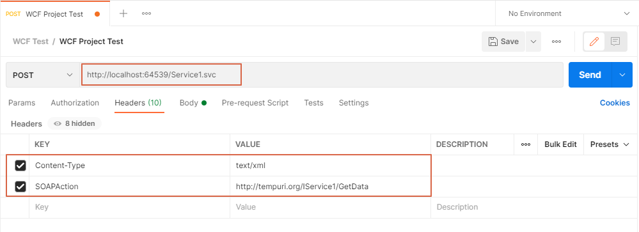This screenshot has width=639, height=232.
Task: Open the Pre-request Script tab
Action: [255, 103]
